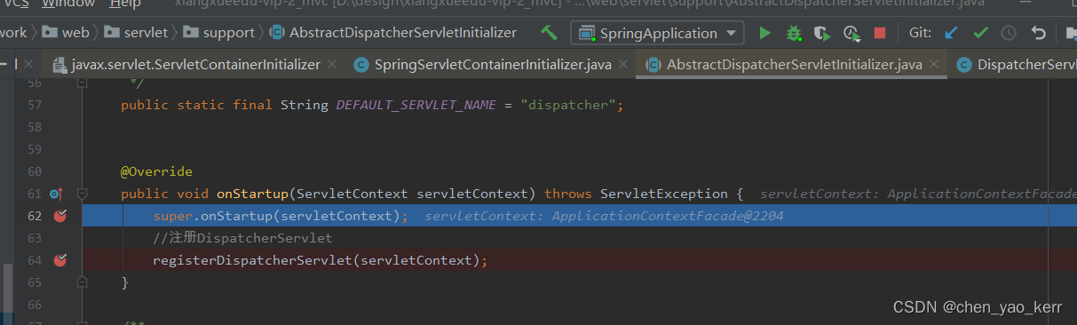Close the SpringServletContainerInitializer.java tab
The image size is (1077, 325).
(x=623, y=65)
